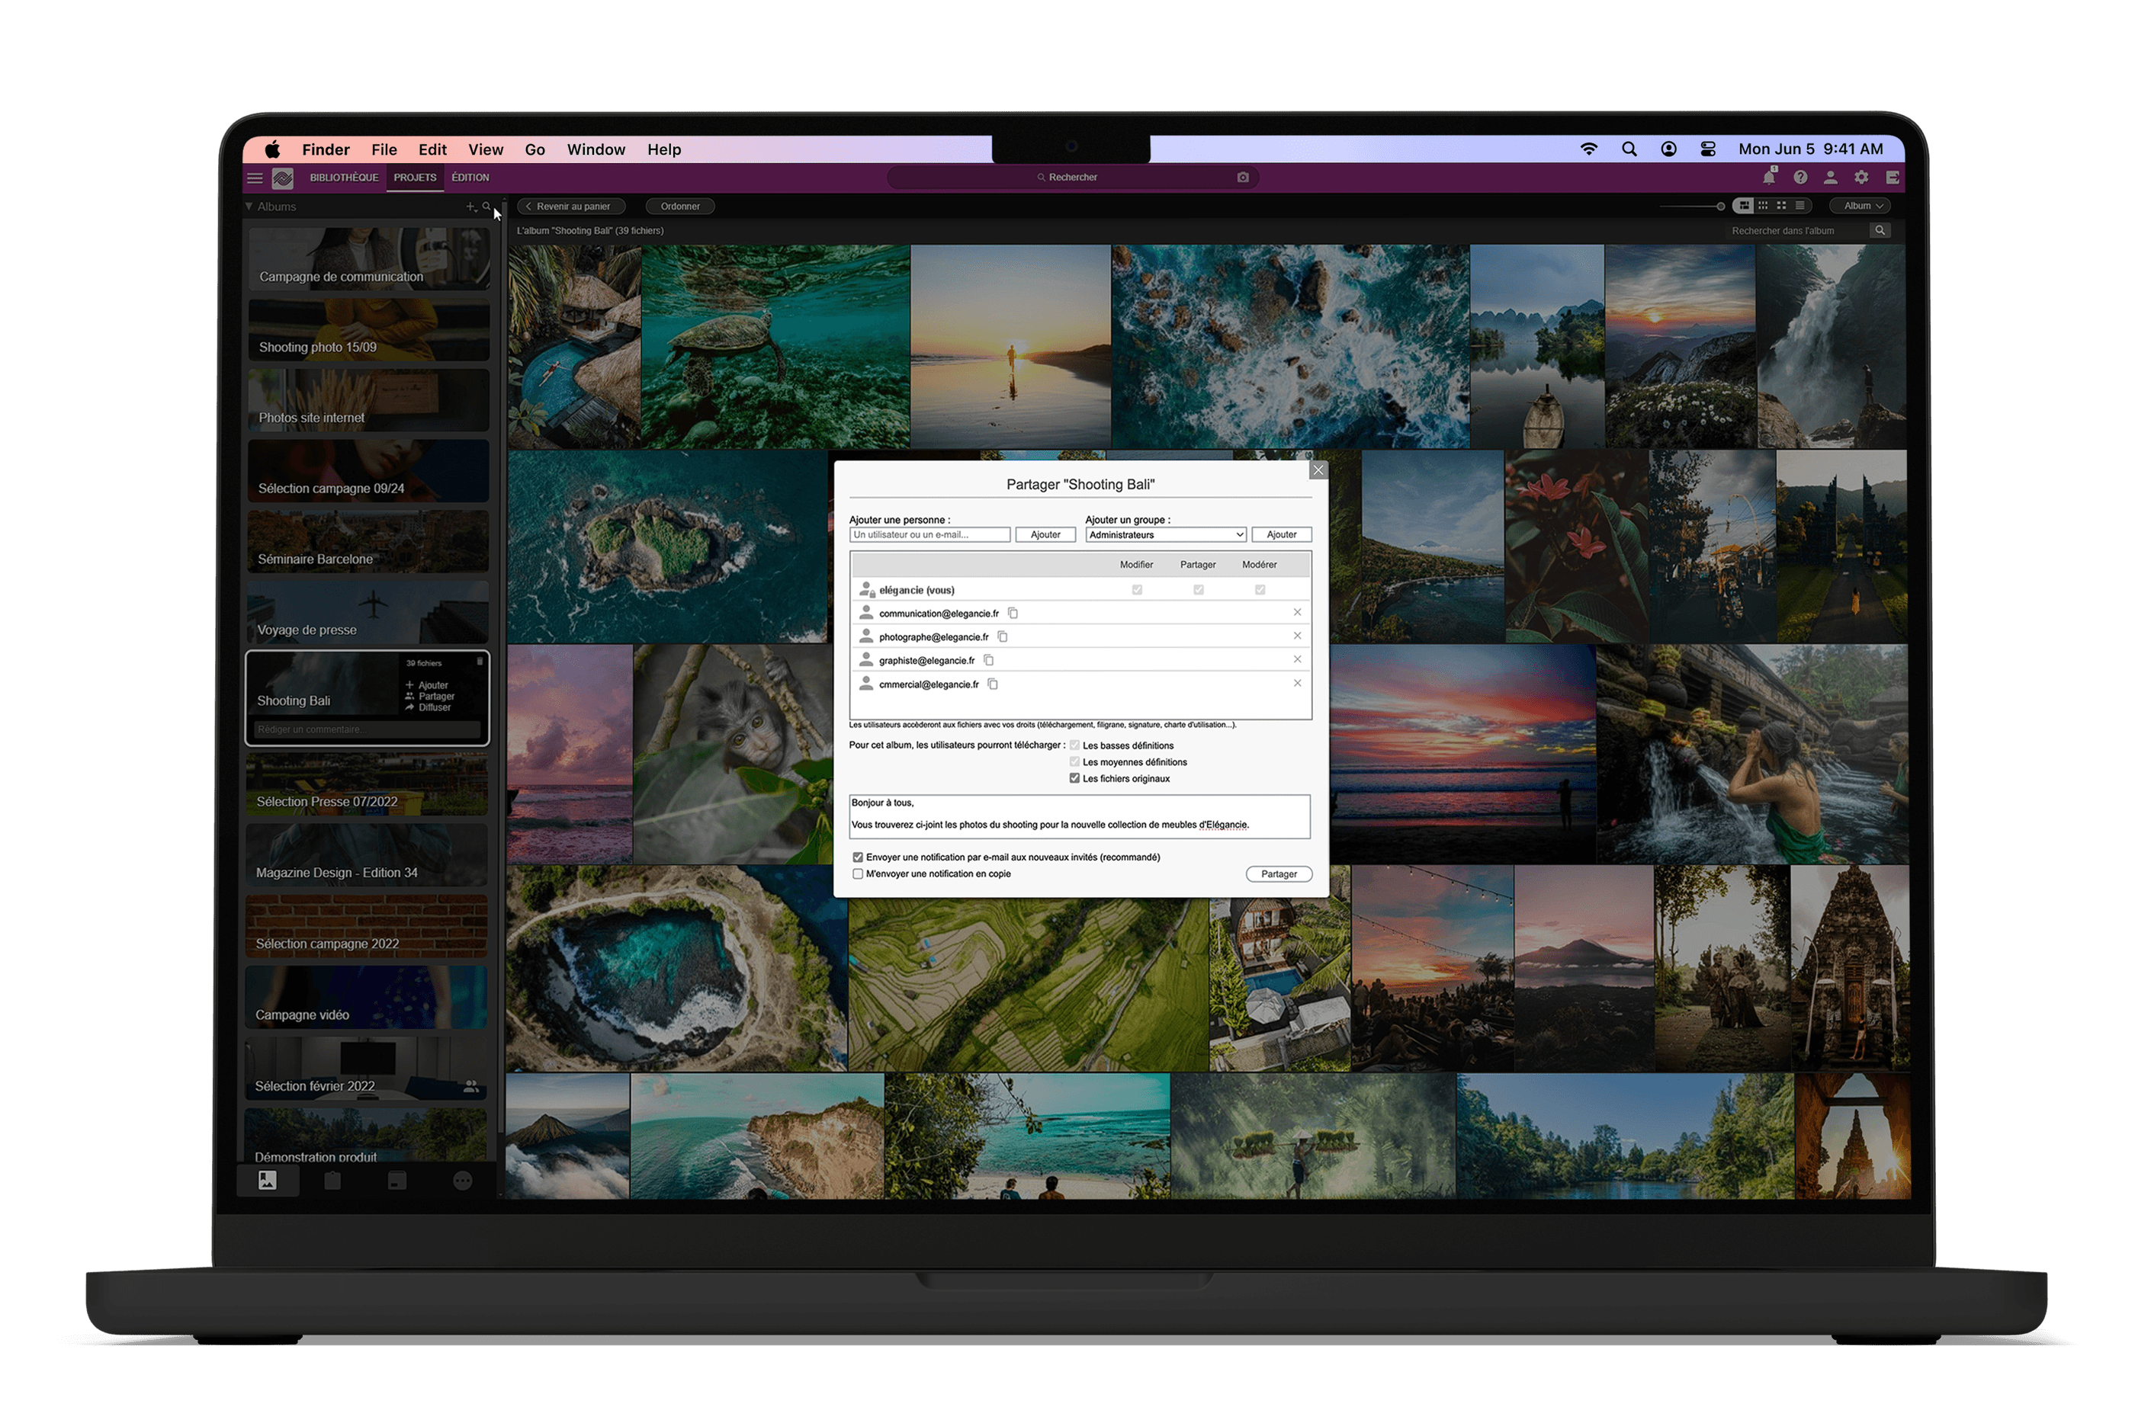This screenshot has height=1423, width=2135.
Task: Collapse the Albums section triangle
Action: tap(249, 207)
